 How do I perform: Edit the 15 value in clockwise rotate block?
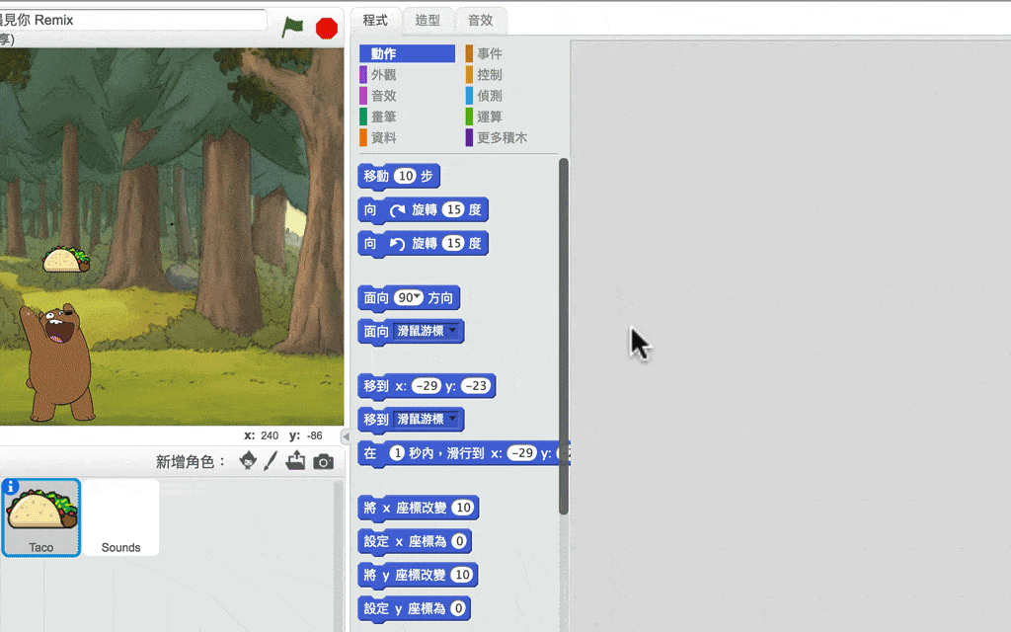(x=454, y=209)
